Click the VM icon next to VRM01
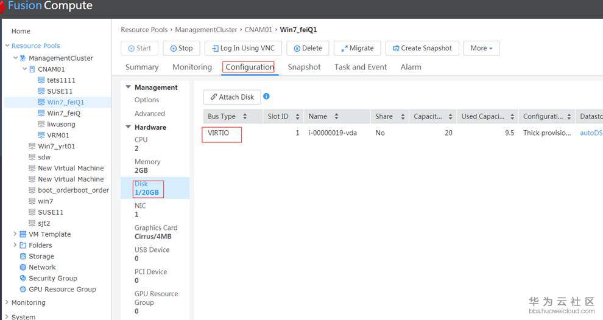 coord(41,135)
